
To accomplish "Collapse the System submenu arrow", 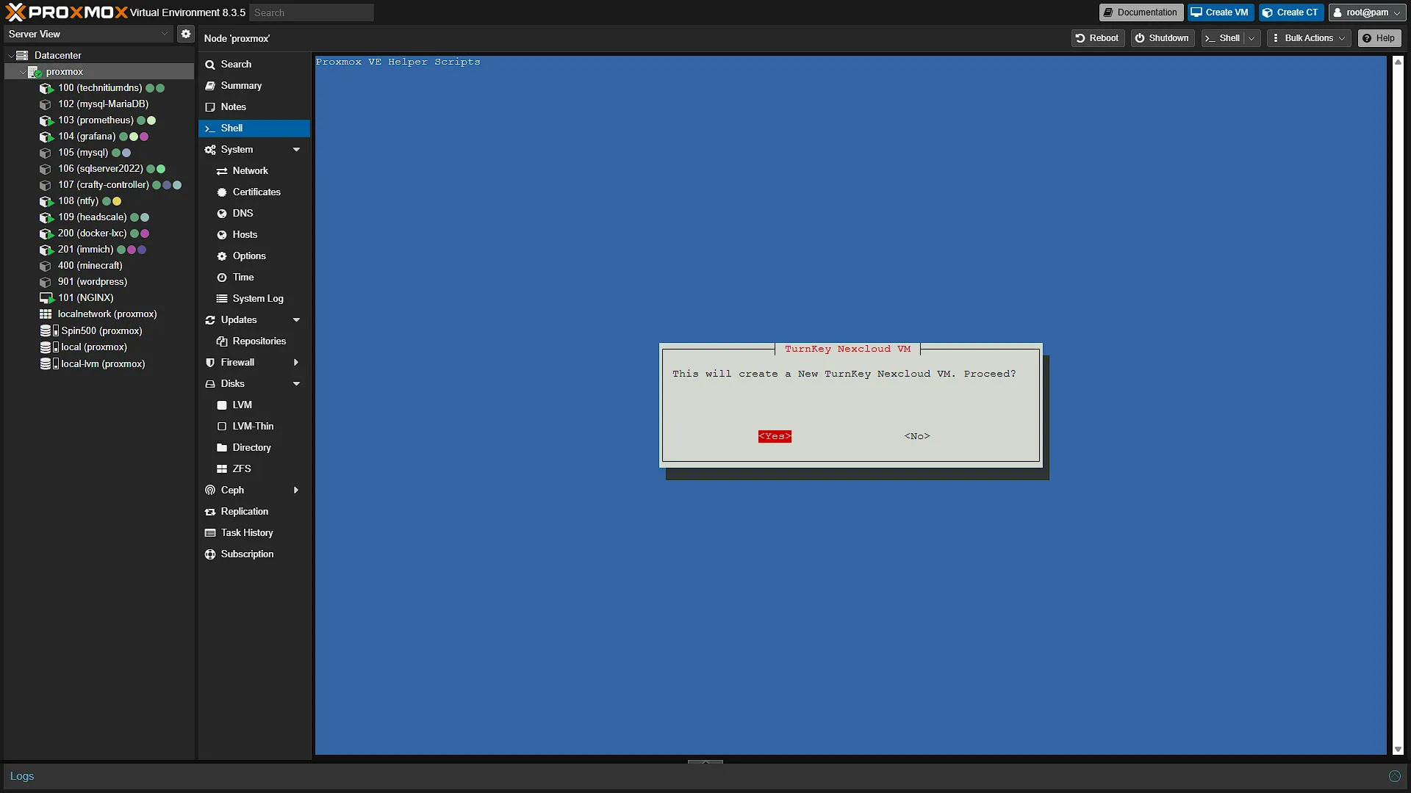I will coord(296,150).
